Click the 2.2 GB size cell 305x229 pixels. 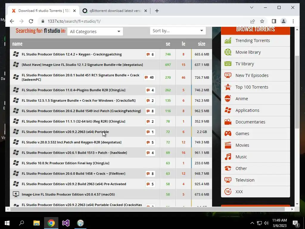(202, 132)
